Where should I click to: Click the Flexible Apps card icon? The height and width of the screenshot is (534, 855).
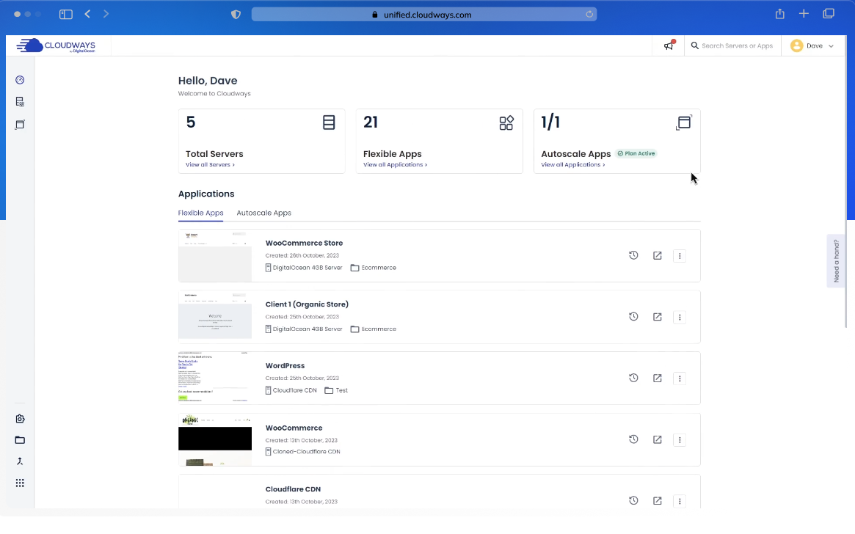tap(506, 122)
